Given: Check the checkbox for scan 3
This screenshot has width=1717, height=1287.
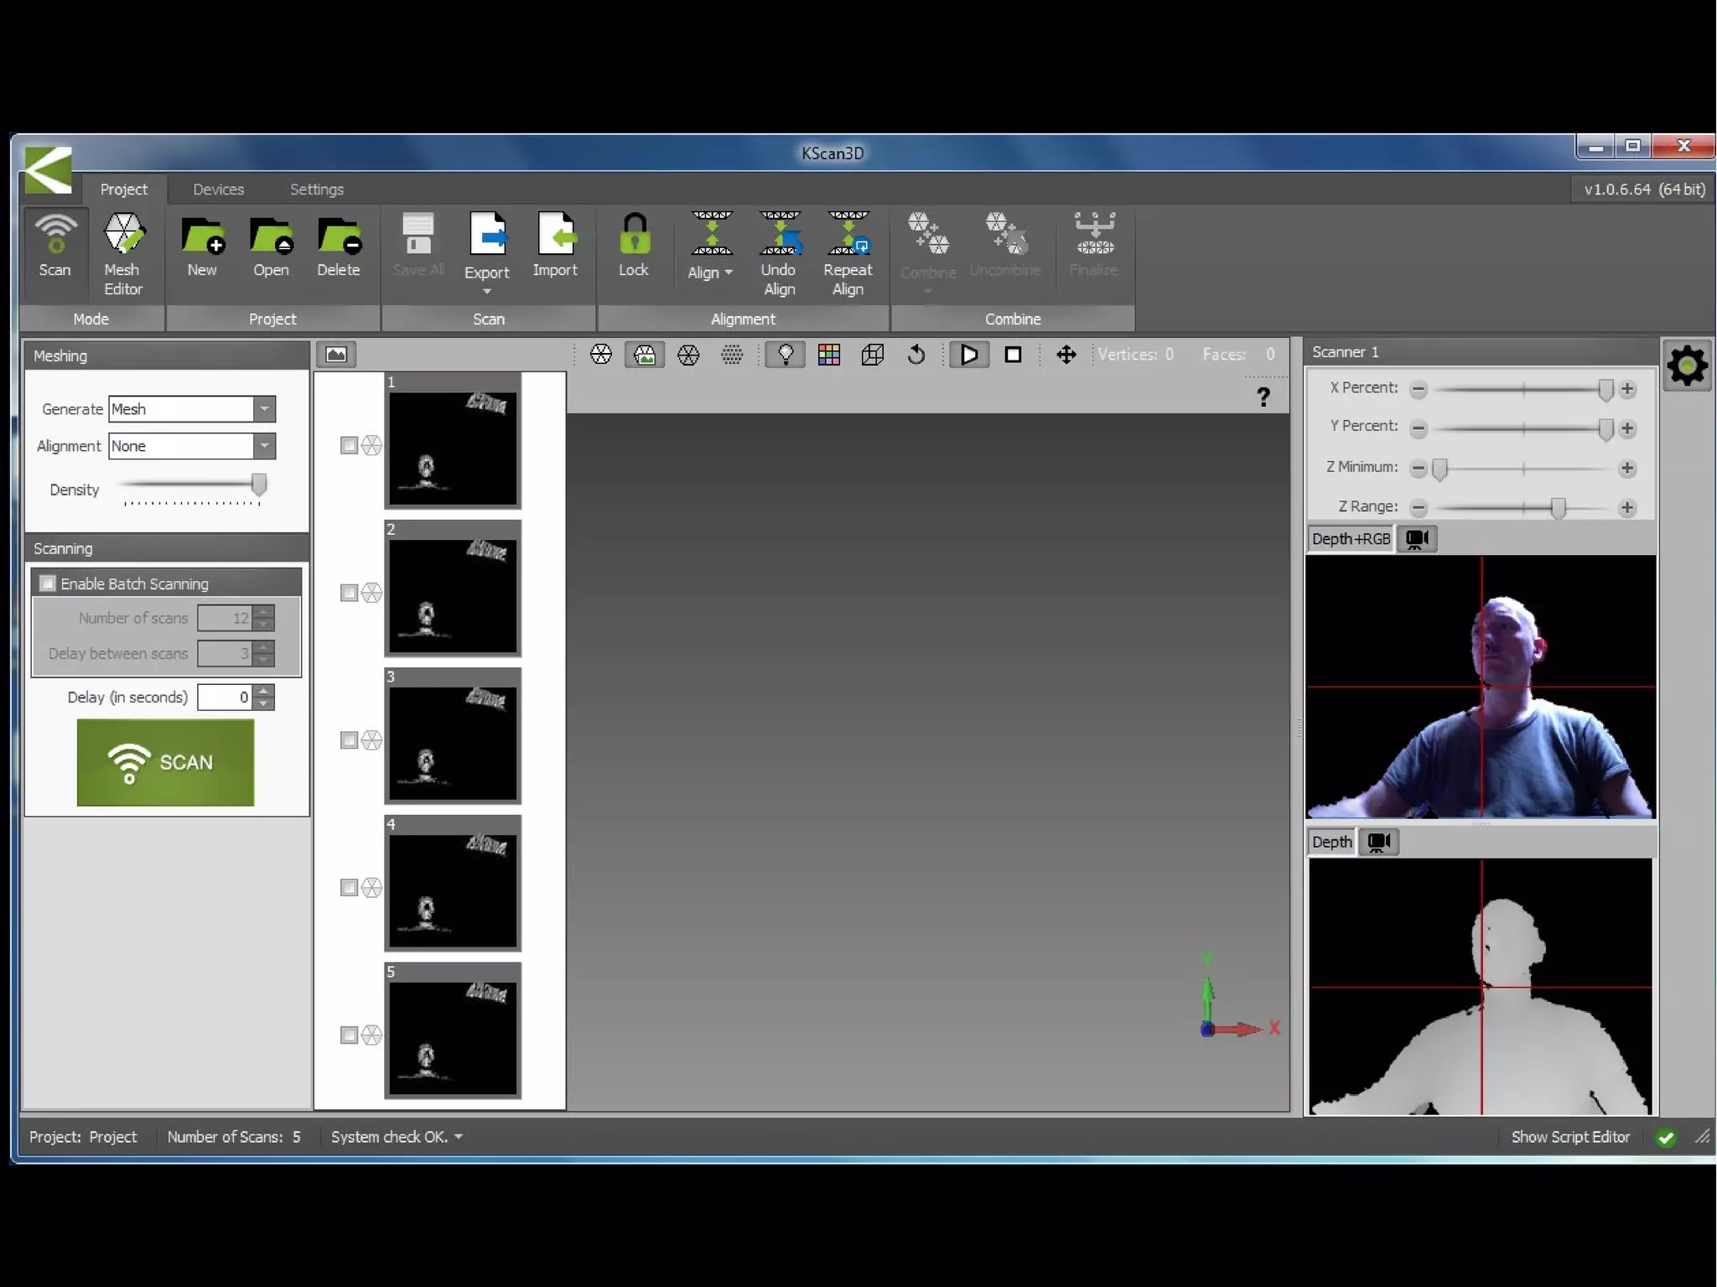Looking at the screenshot, I should tap(349, 740).
